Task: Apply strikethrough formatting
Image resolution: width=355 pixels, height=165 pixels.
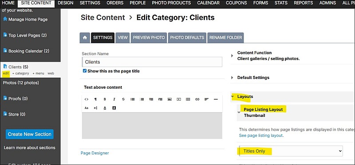Action: click(x=123, y=99)
